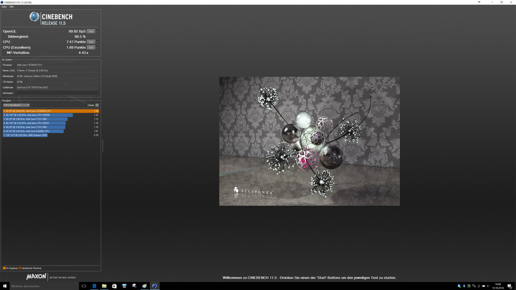
Task: Switch to Cinebench taskbar icon
Action: point(155,286)
